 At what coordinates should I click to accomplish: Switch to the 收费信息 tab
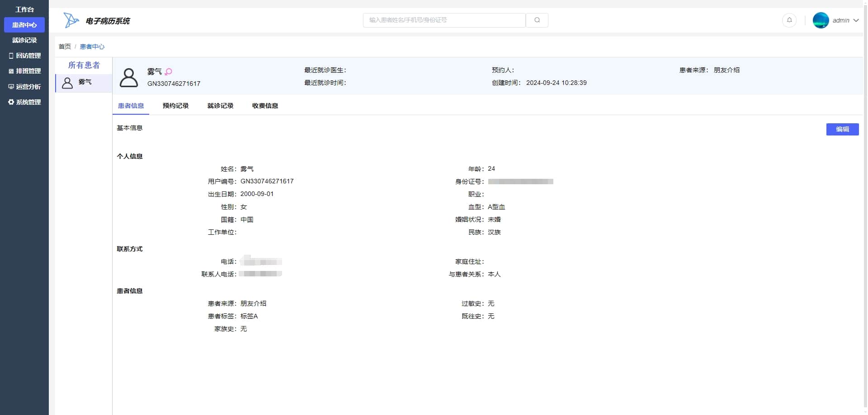tap(265, 106)
